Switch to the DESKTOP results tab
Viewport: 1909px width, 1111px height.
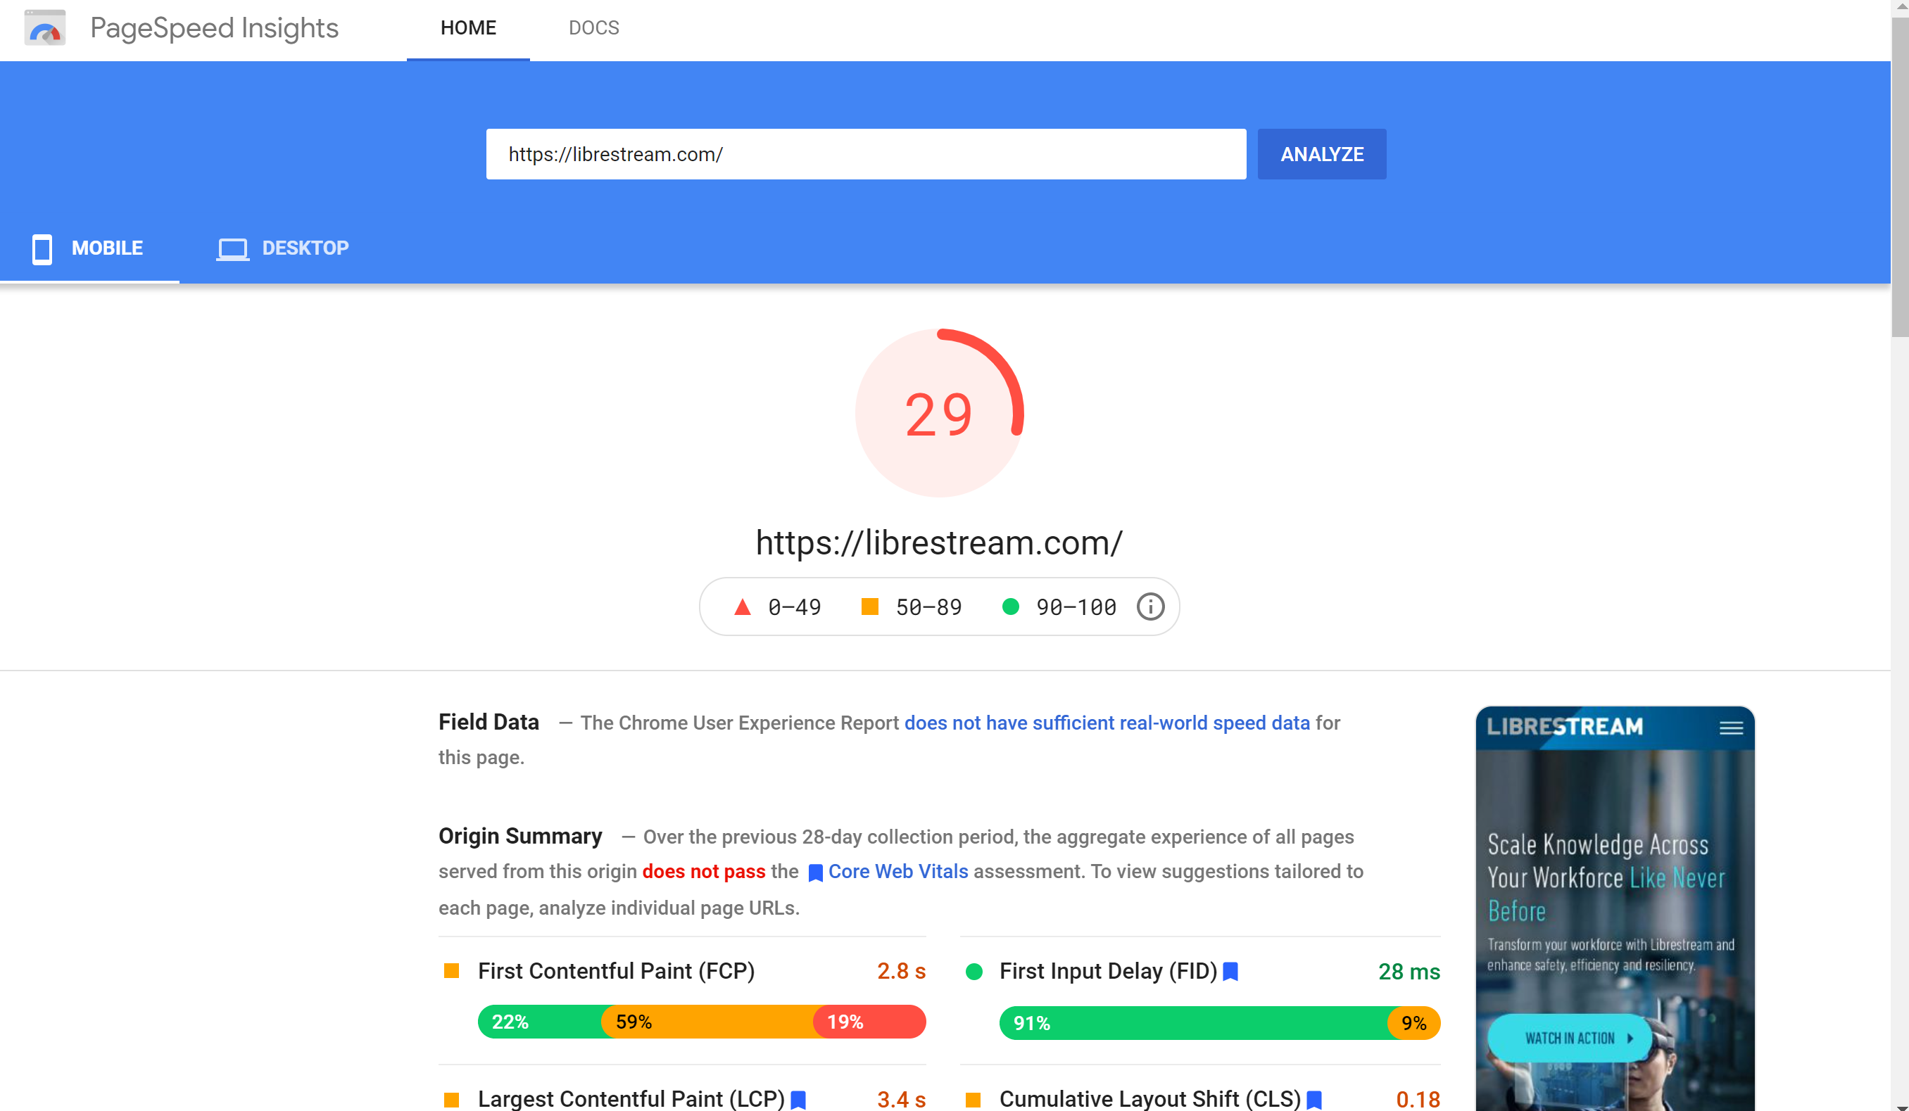tap(283, 248)
